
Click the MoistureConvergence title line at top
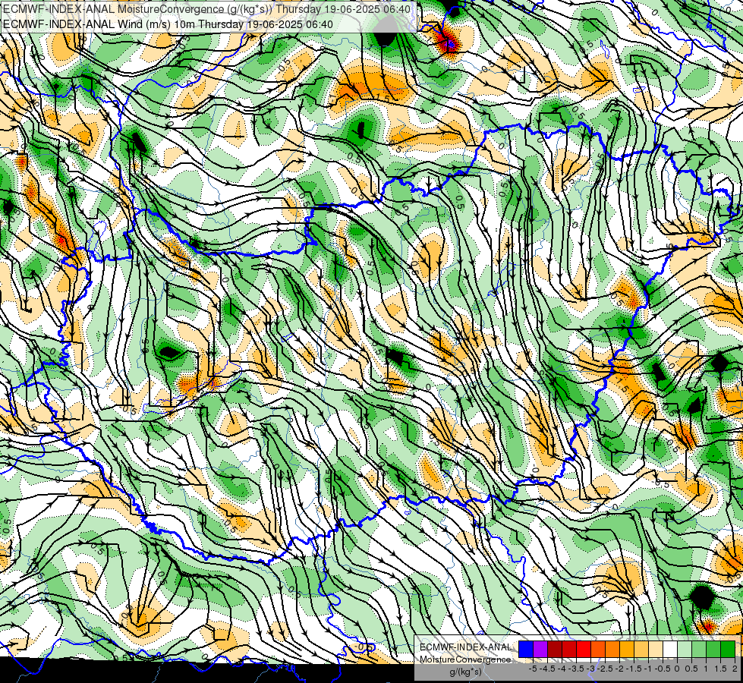tap(206, 9)
